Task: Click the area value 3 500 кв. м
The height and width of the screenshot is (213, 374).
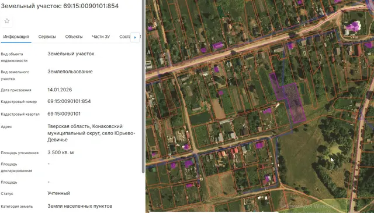Action: point(61,152)
